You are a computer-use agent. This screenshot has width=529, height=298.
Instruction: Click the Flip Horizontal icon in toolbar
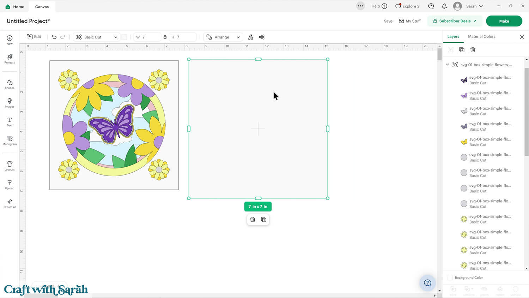(251, 37)
